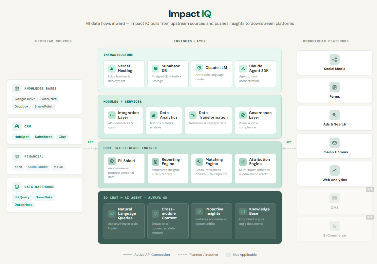The image size is (377, 264).
Task: Click the Core Intelligence Engines label
Action: tap(130, 148)
